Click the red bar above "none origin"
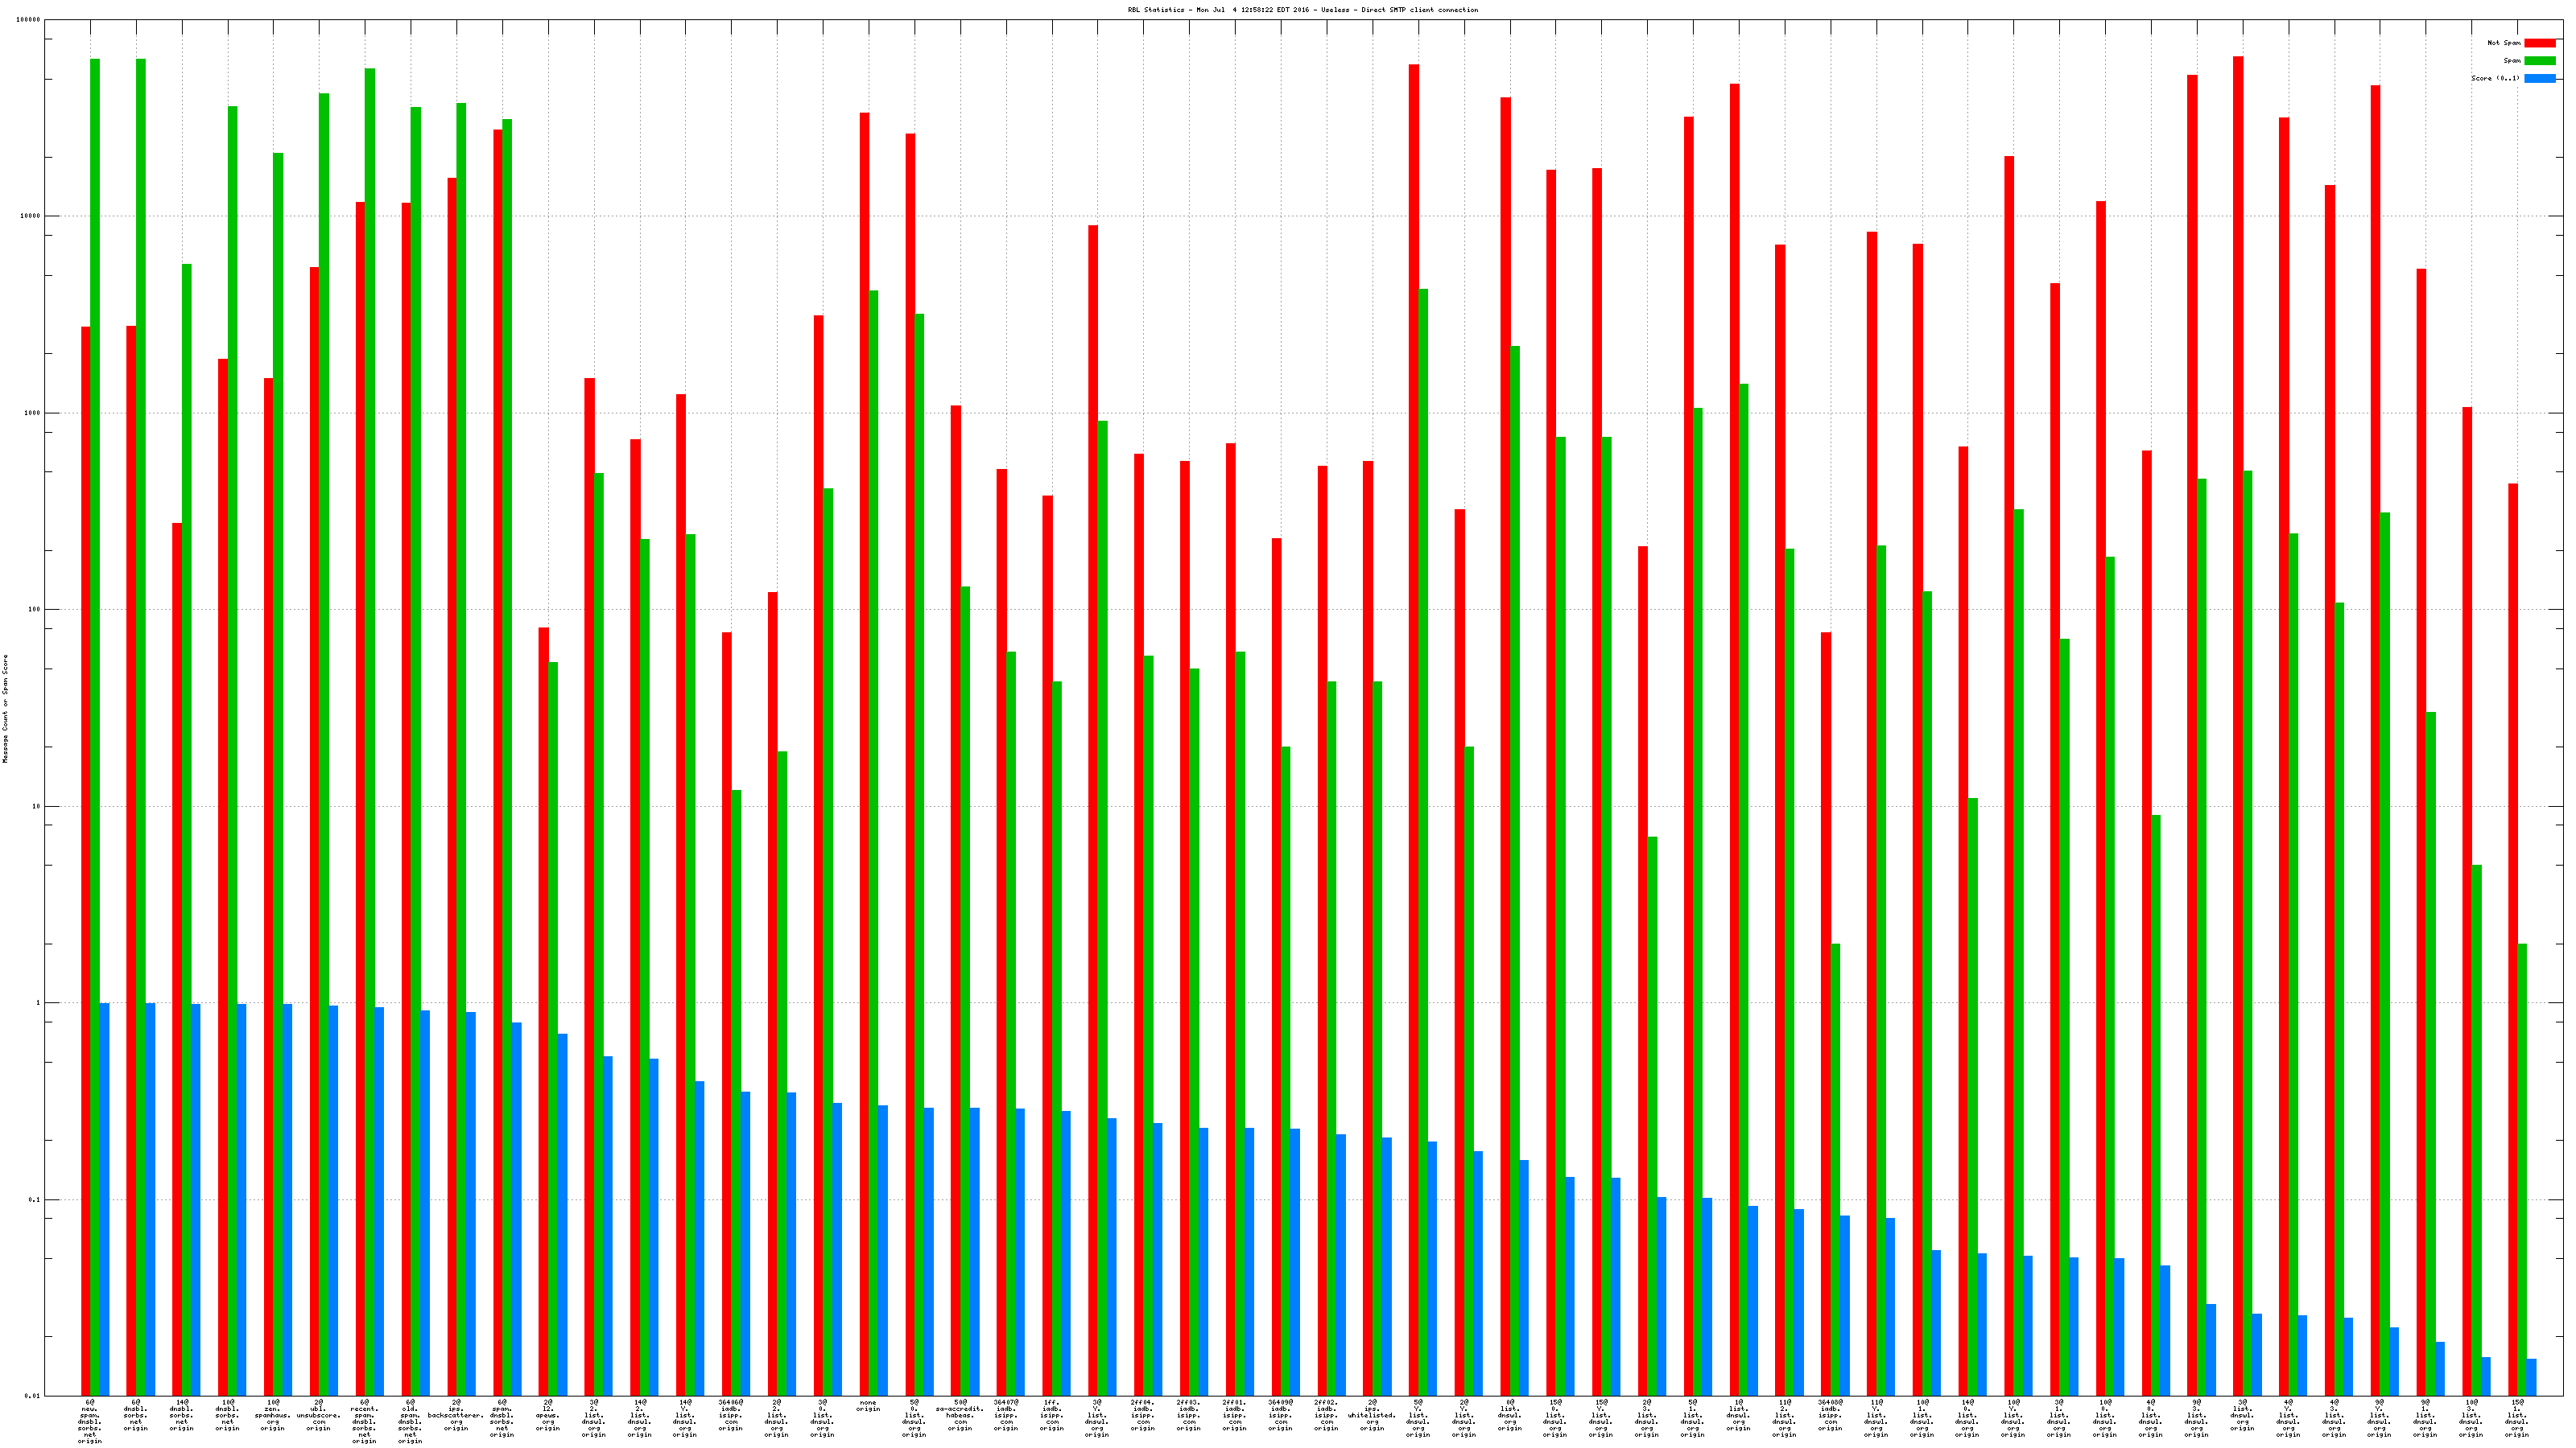This screenshot has height=1448, width=2576. (864, 700)
